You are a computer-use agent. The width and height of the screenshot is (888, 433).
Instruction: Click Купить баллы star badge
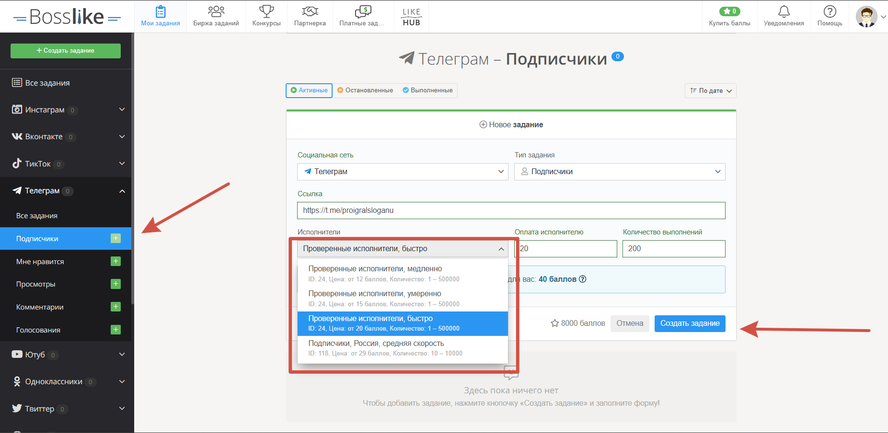pyautogui.click(x=729, y=11)
